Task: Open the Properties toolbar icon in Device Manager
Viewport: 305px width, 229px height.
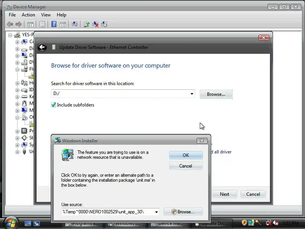Action: click(x=42, y=24)
